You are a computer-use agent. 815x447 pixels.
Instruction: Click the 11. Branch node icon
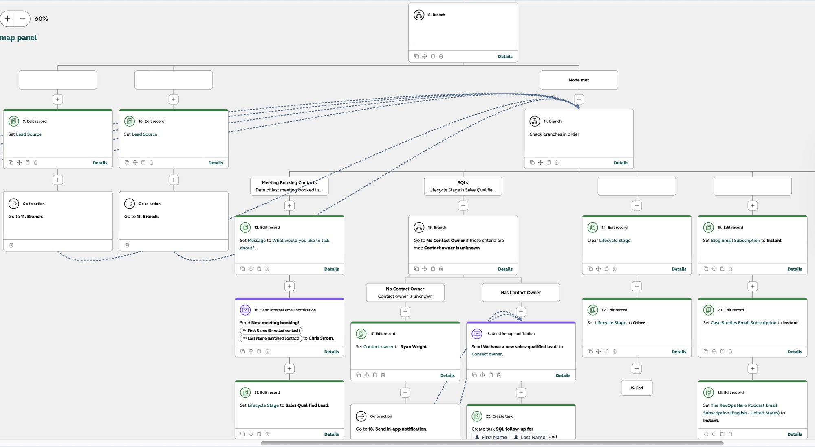[535, 121]
